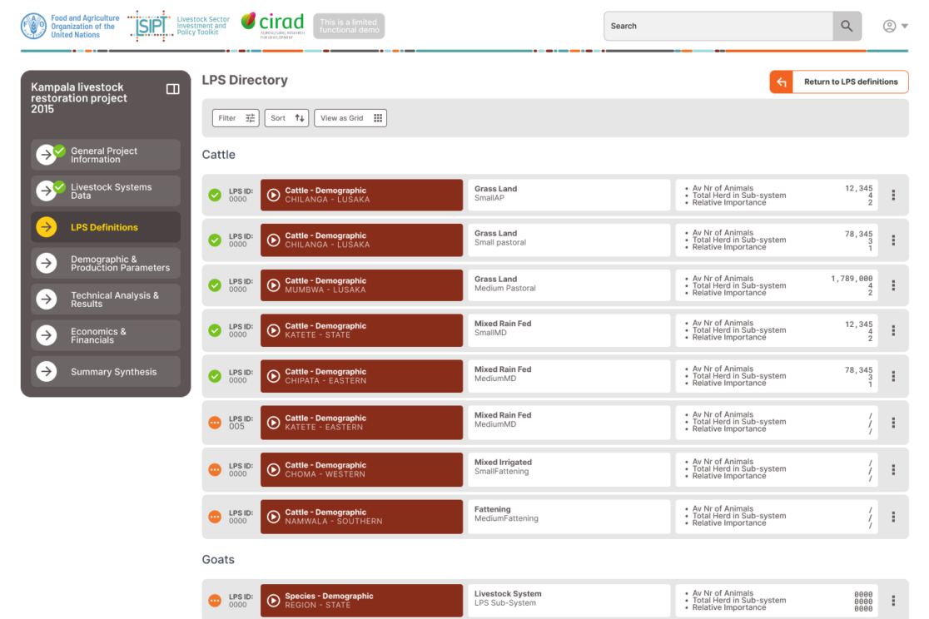The width and height of the screenshot is (929, 619).
Task: Expand the Sort options
Action: click(287, 118)
